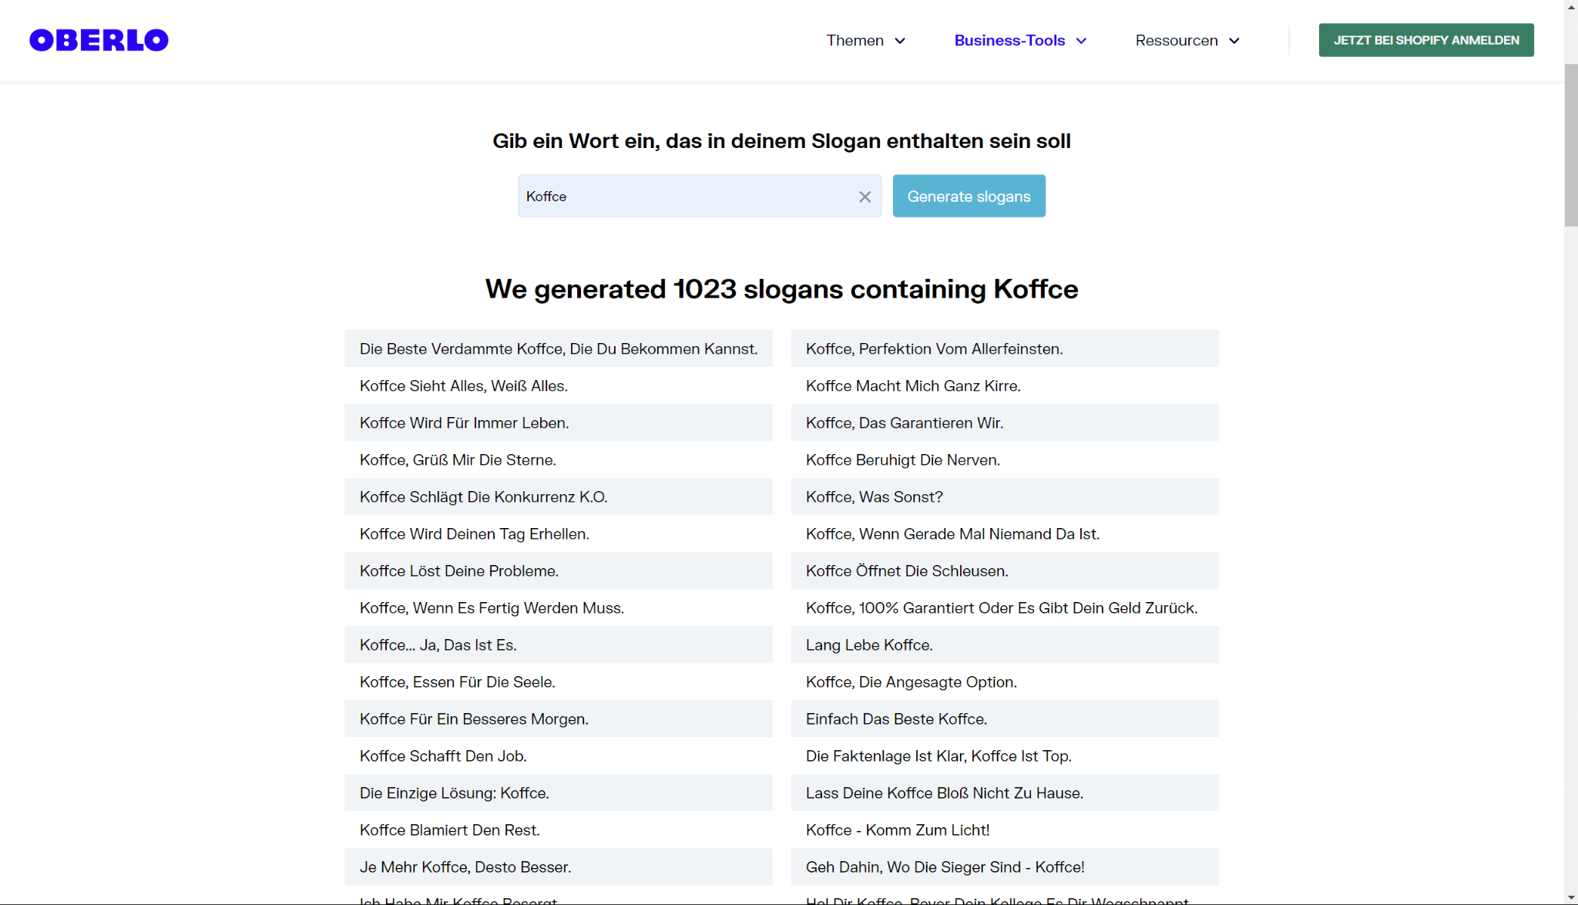The image size is (1578, 905).
Task: Click Jetzt bei Shopify anmelden button
Action: click(1425, 40)
